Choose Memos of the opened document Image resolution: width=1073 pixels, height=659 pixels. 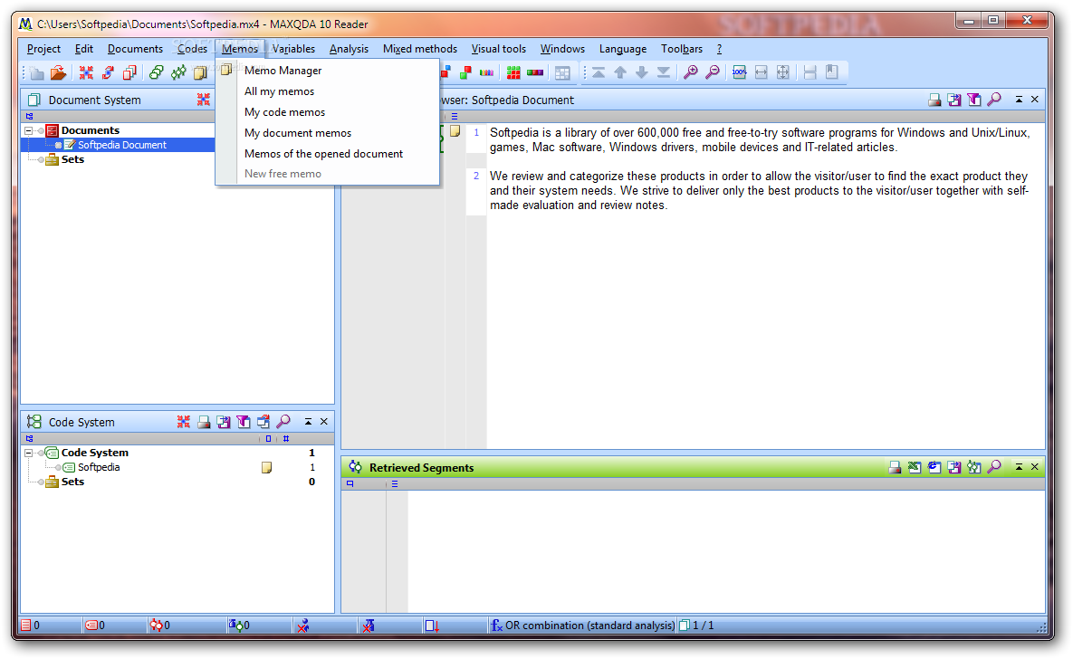point(327,154)
